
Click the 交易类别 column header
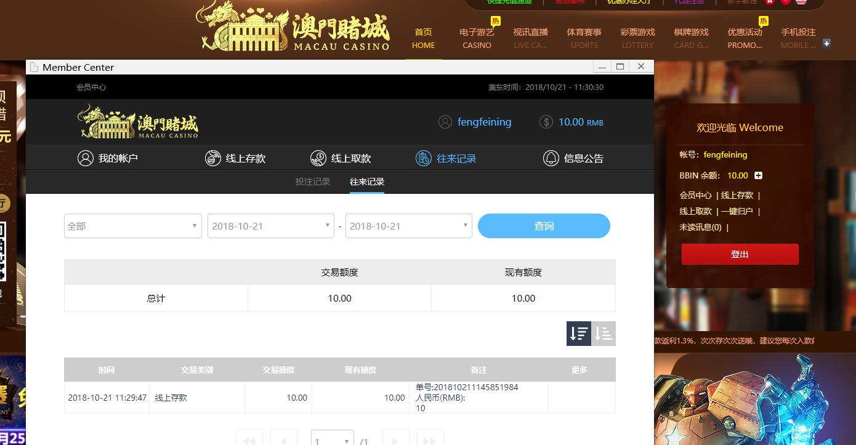coord(197,370)
